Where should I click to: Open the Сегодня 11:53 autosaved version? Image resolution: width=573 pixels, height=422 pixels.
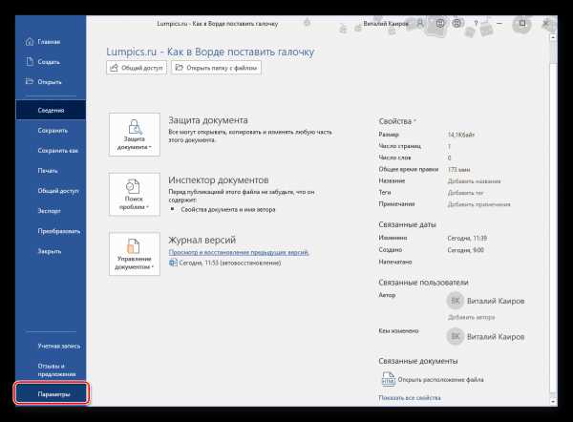(x=230, y=263)
